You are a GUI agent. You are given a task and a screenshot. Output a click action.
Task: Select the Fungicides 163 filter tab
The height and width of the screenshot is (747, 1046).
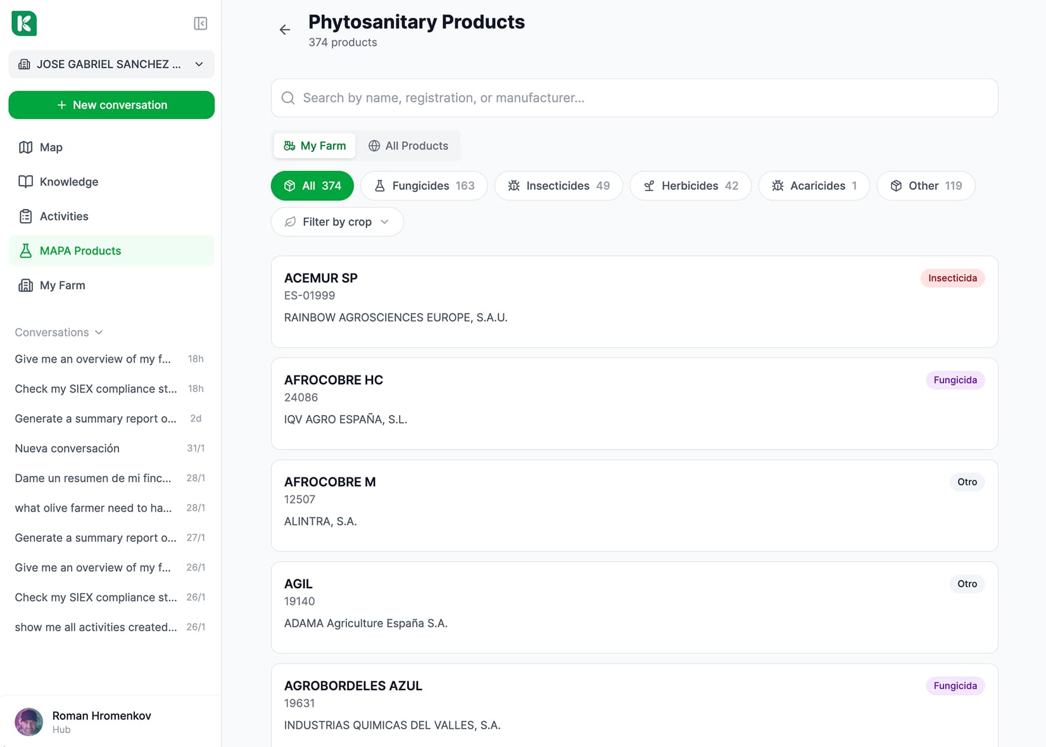point(424,185)
